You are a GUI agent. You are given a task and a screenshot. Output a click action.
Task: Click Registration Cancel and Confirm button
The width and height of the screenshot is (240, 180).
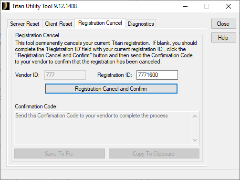tap(111, 89)
